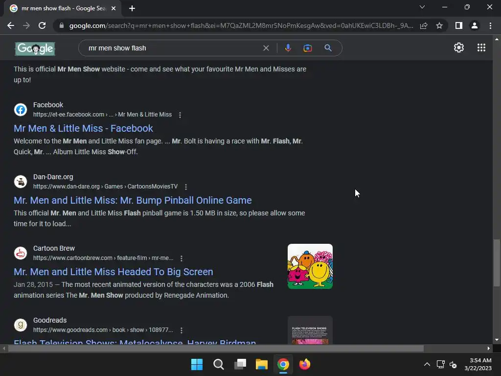Viewport: 501px width, 376px height.
Task: Click the scroll down arrow
Action: point(497,340)
